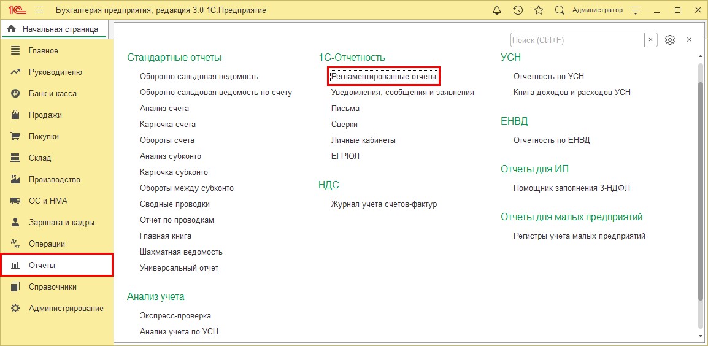This screenshot has width=708, height=346.
Task: Open the Руководителю section
Action: (x=57, y=72)
